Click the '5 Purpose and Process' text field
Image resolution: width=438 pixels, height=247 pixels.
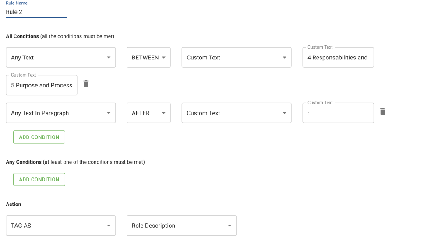click(x=42, y=85)
